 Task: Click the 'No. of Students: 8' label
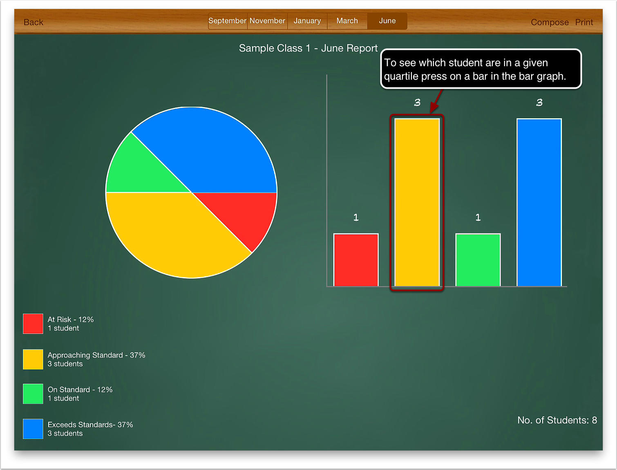[x=557, y=420]
